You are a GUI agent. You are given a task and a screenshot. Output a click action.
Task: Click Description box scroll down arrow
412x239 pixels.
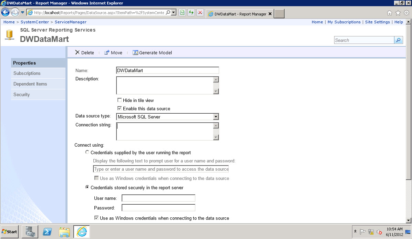[x=216, y=91]
